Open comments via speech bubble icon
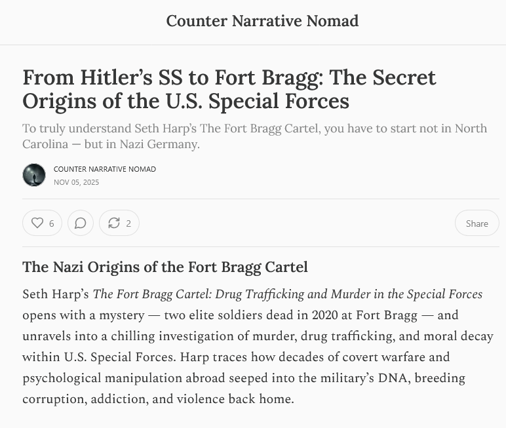 81,224
